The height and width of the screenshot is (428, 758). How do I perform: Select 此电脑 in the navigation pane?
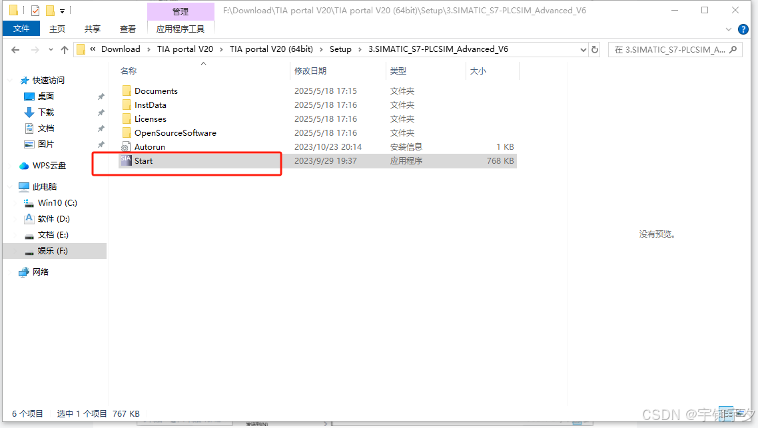[45, 186]
